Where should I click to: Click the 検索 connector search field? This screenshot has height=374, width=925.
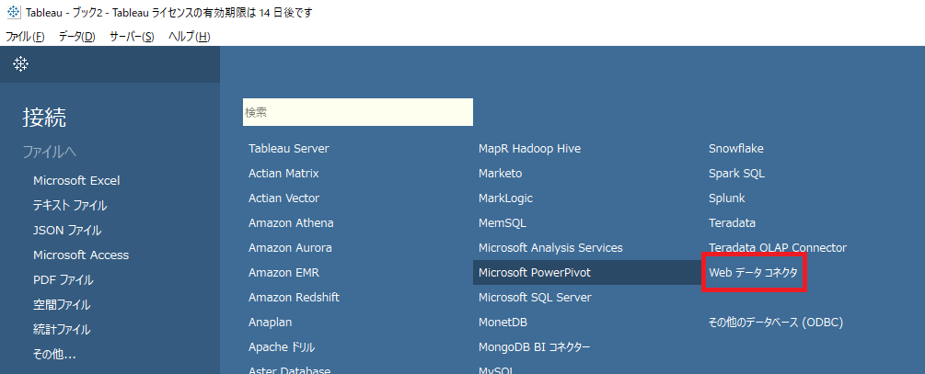coord(357,112)
